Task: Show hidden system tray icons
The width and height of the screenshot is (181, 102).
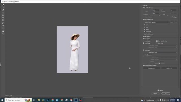Action: pyautogui.click(x=156, y=100)
